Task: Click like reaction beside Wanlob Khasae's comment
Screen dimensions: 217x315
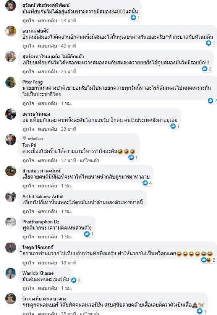Action: [x=74, y=280]
